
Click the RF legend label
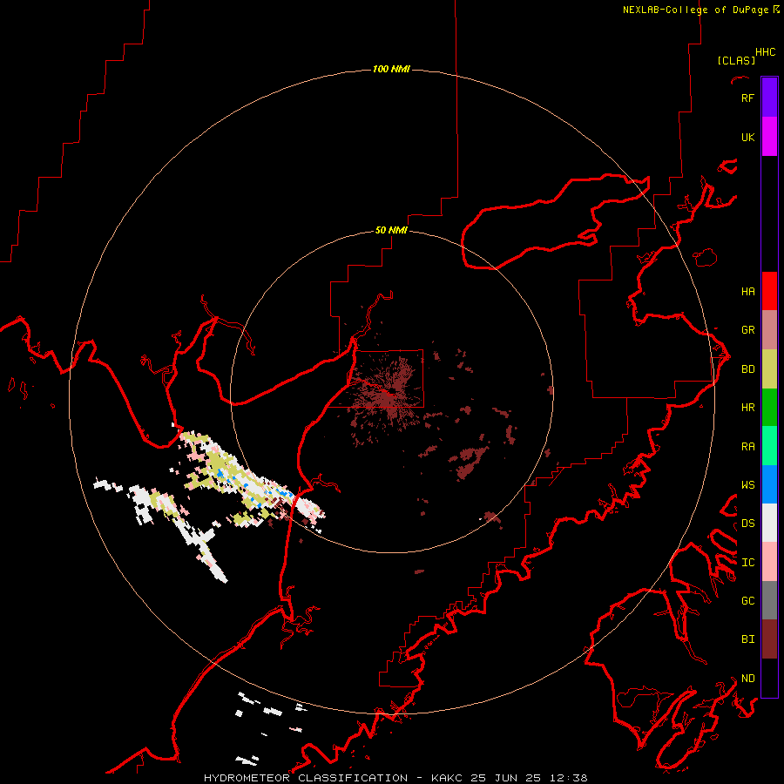click(x=747, y=98)
